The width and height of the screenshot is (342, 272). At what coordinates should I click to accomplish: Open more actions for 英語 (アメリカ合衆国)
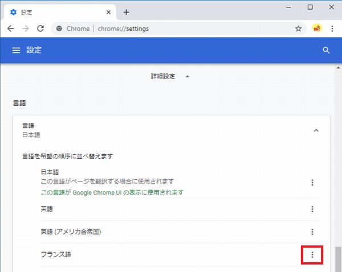pos(312,232)
